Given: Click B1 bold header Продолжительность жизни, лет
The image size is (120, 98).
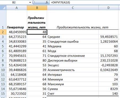Looking at the screenshot, I should (x=37, y=20).
